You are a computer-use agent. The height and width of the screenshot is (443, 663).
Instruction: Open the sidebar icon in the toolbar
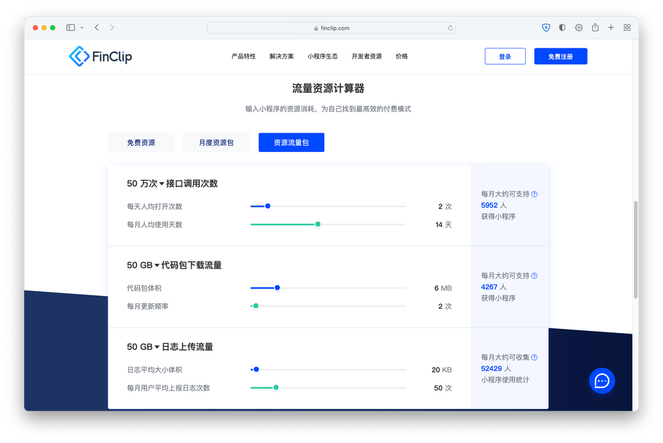tap(70, 27)
